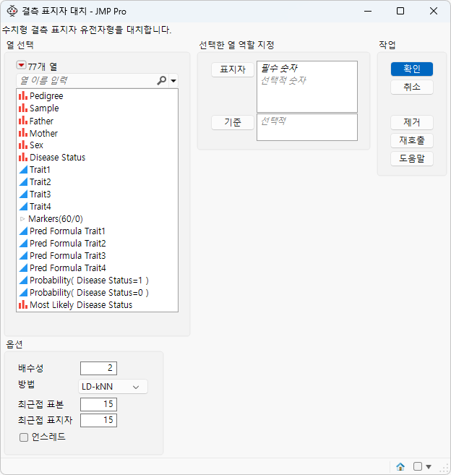The height and width of the screenshot is (475, 451).
Task: Click the continuous icon beside Trait1
Action: coord(23,170)
